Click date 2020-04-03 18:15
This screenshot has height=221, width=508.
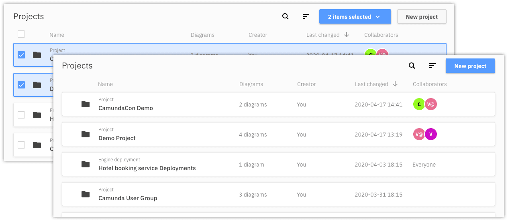(378, 165)
